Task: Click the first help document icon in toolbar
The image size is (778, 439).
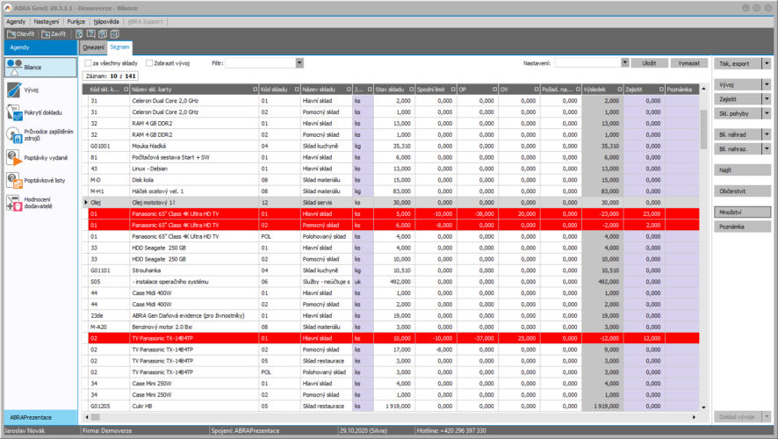Action: click(x=79, y=33)
